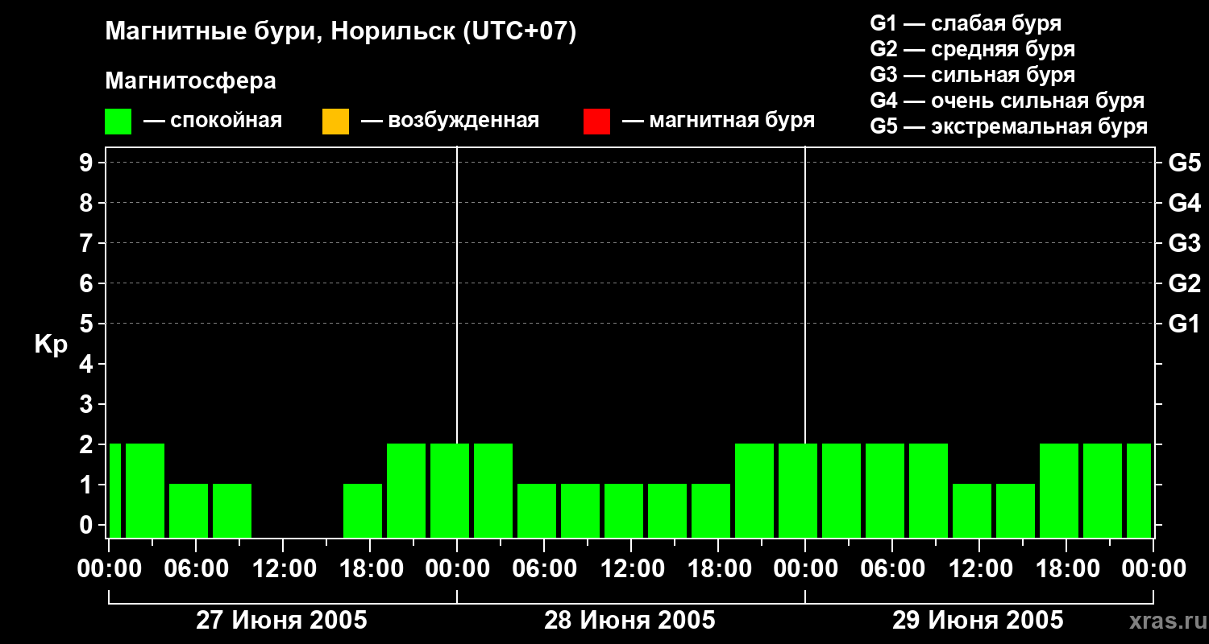1209x644 pixels.
Task: Click the '29 Июня 2005' date label
Action: [x=978, y=621]
